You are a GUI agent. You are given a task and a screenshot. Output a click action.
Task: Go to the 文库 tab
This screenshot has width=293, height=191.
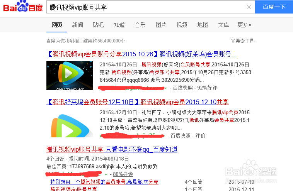click(223, 25)
